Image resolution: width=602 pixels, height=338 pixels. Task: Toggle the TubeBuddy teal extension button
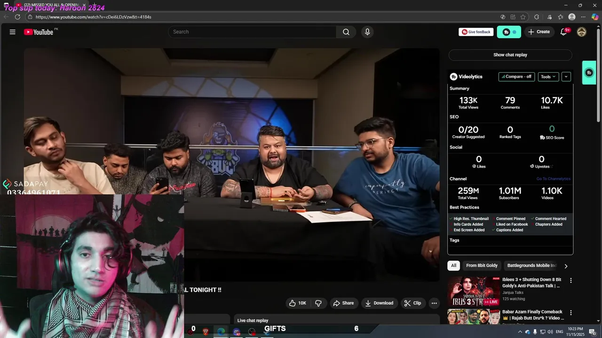(x=509, y=32)
